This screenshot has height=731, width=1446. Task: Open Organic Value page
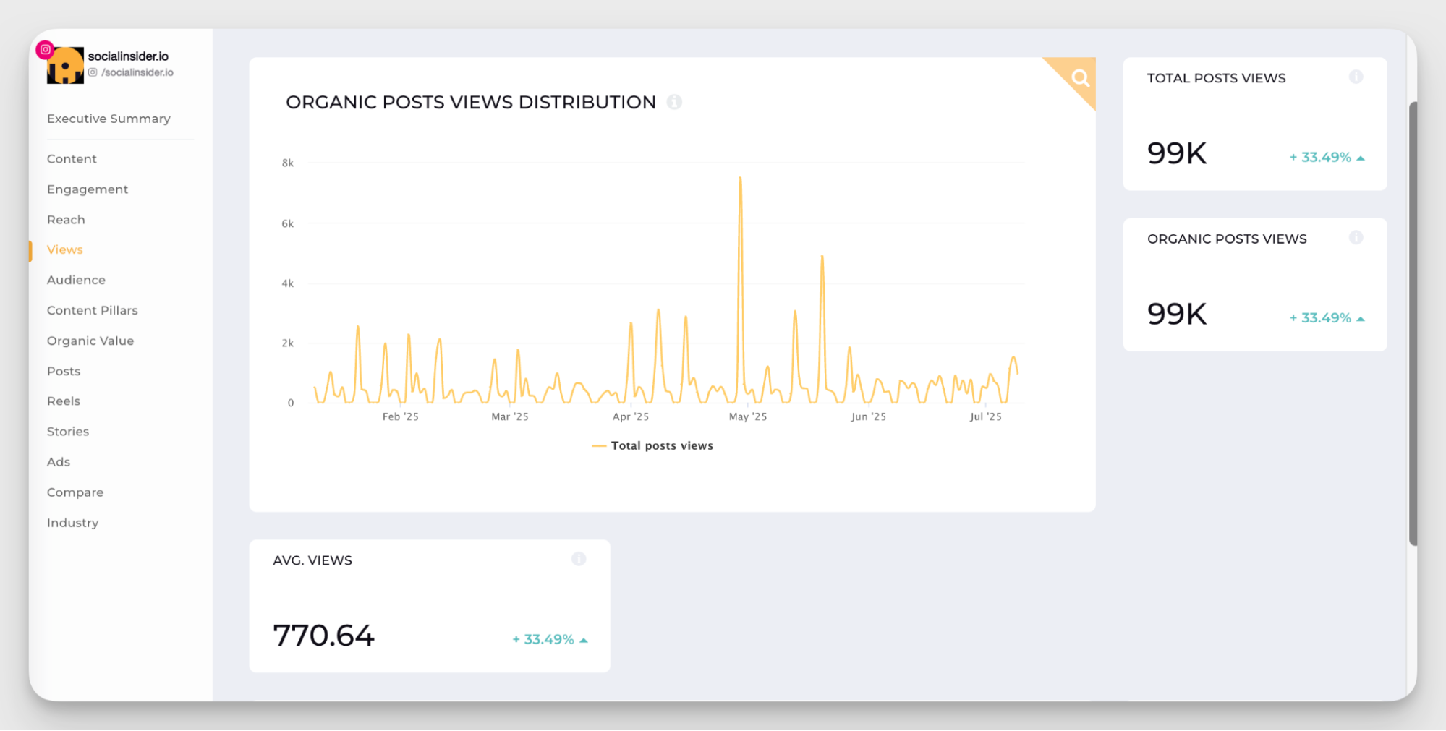tap(90, 341)
